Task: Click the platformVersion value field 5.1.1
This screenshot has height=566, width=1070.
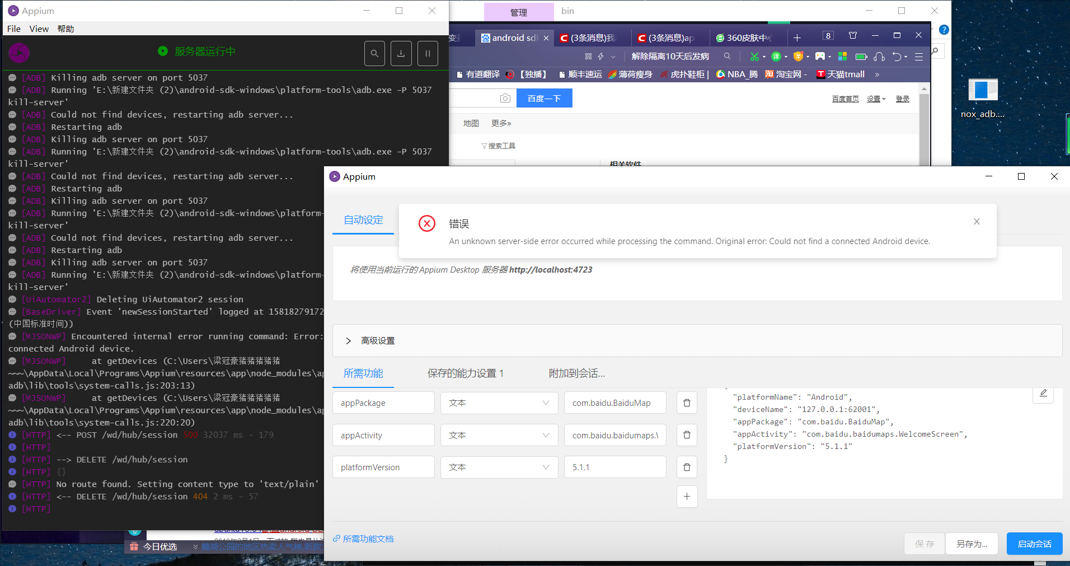Action: point(615,467)
